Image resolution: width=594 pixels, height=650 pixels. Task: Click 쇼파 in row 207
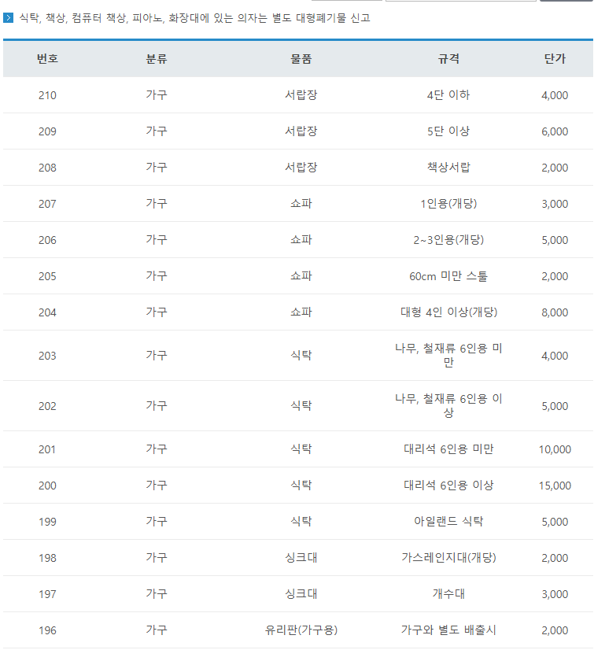coord(301,204)
